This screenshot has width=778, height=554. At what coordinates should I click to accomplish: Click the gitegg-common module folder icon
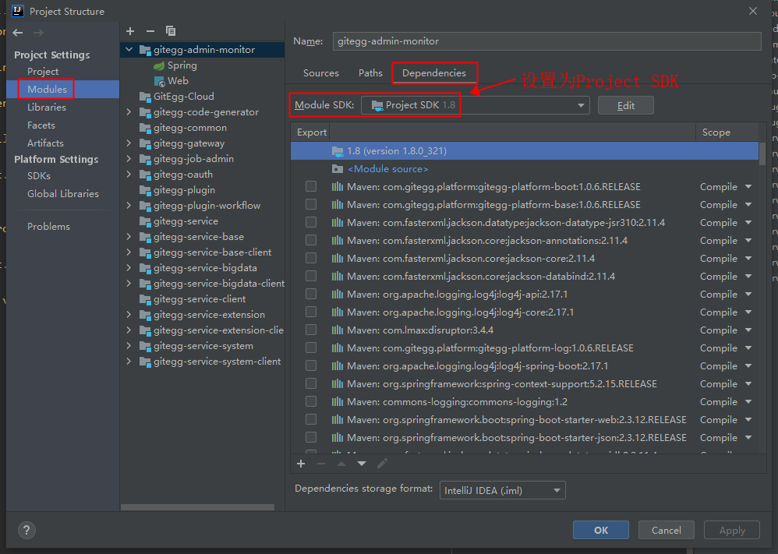pyautogui.click(x=145, y=128)
